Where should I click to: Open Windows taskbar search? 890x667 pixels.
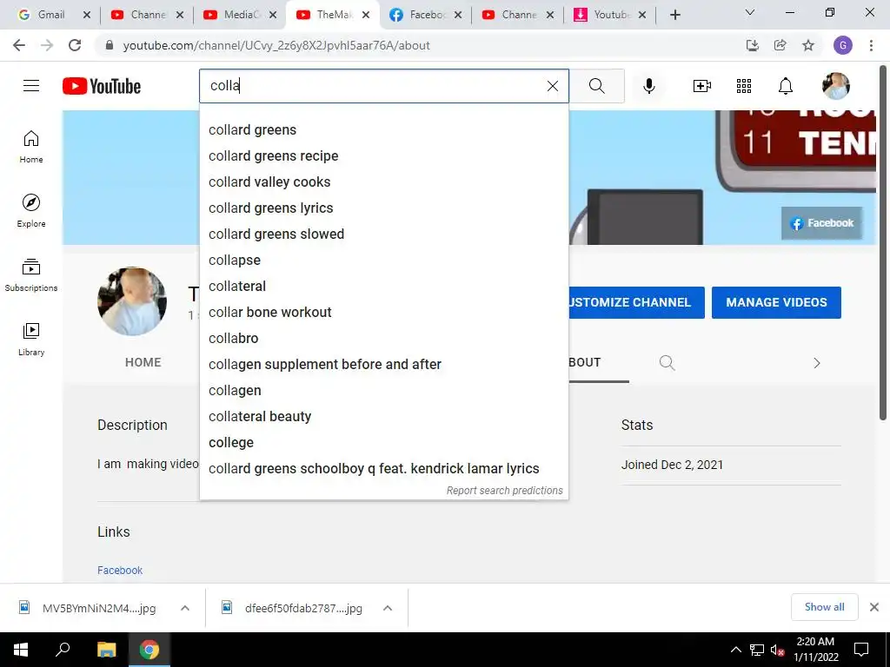coord(63,650)
